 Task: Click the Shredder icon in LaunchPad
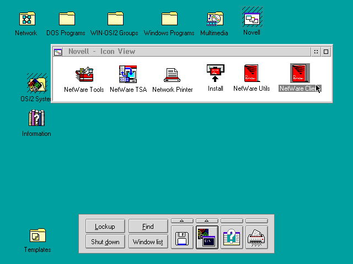pos(256,238)
